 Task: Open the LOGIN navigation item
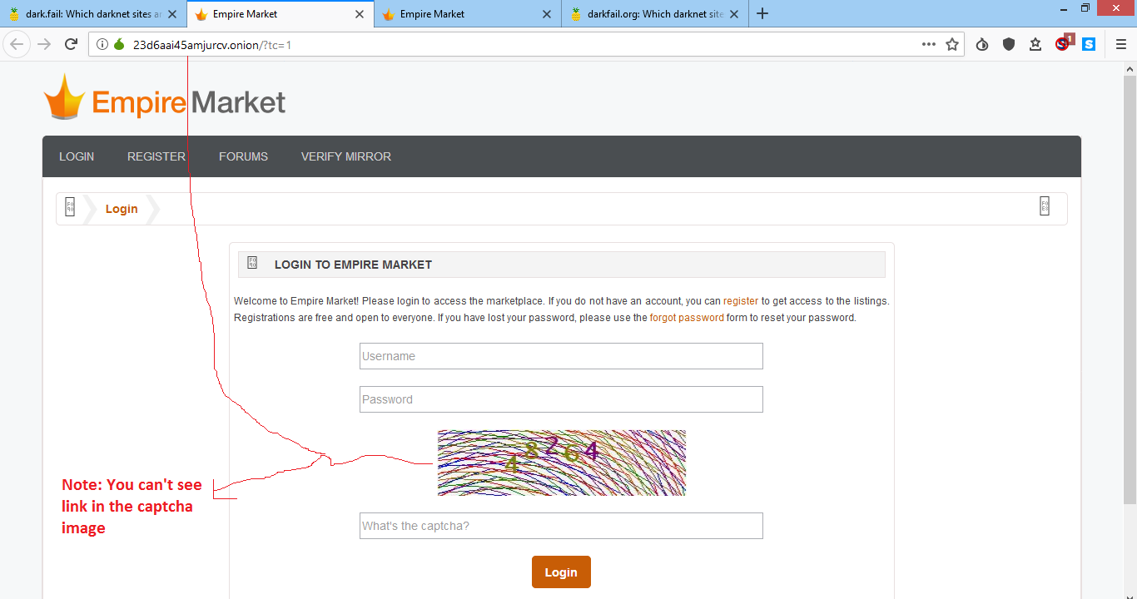[77, 156]
